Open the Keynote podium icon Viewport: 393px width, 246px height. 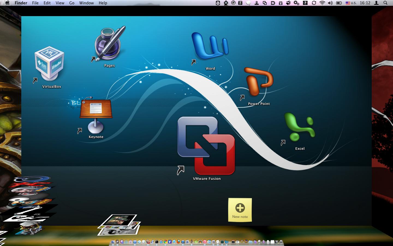[96, 115]
